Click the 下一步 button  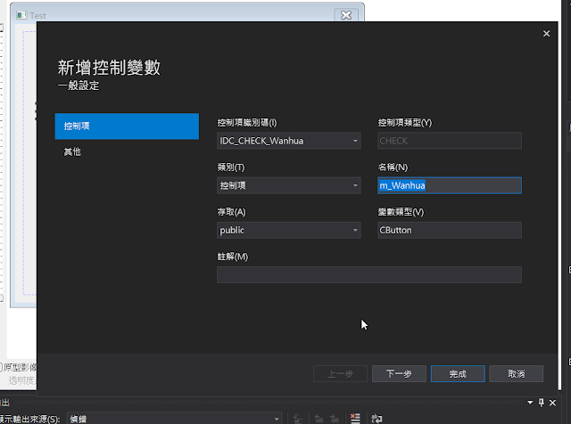[399, 374]
